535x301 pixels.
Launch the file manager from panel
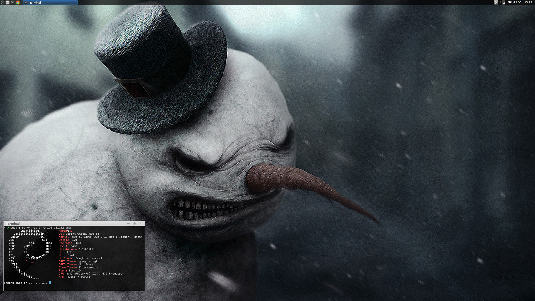coord(8,3)
